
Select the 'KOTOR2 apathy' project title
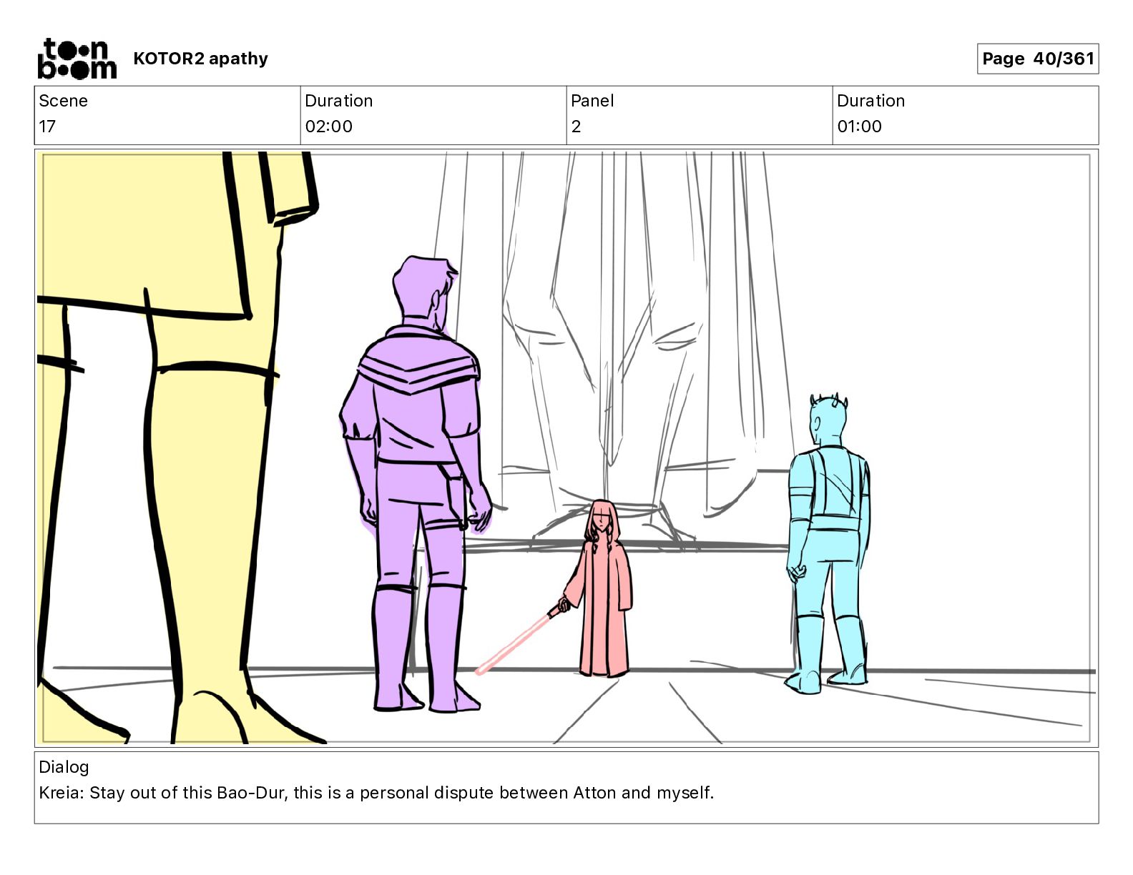coord(200,59)
